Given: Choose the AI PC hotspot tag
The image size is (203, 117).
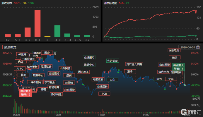Looking at the screenshot, I should click(x=20, y=68).
